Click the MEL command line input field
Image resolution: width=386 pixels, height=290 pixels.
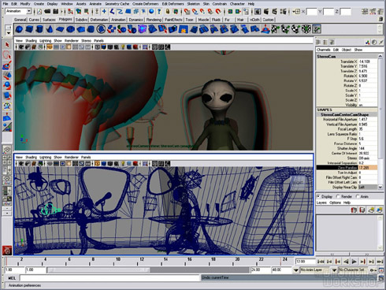pos(109,278)
